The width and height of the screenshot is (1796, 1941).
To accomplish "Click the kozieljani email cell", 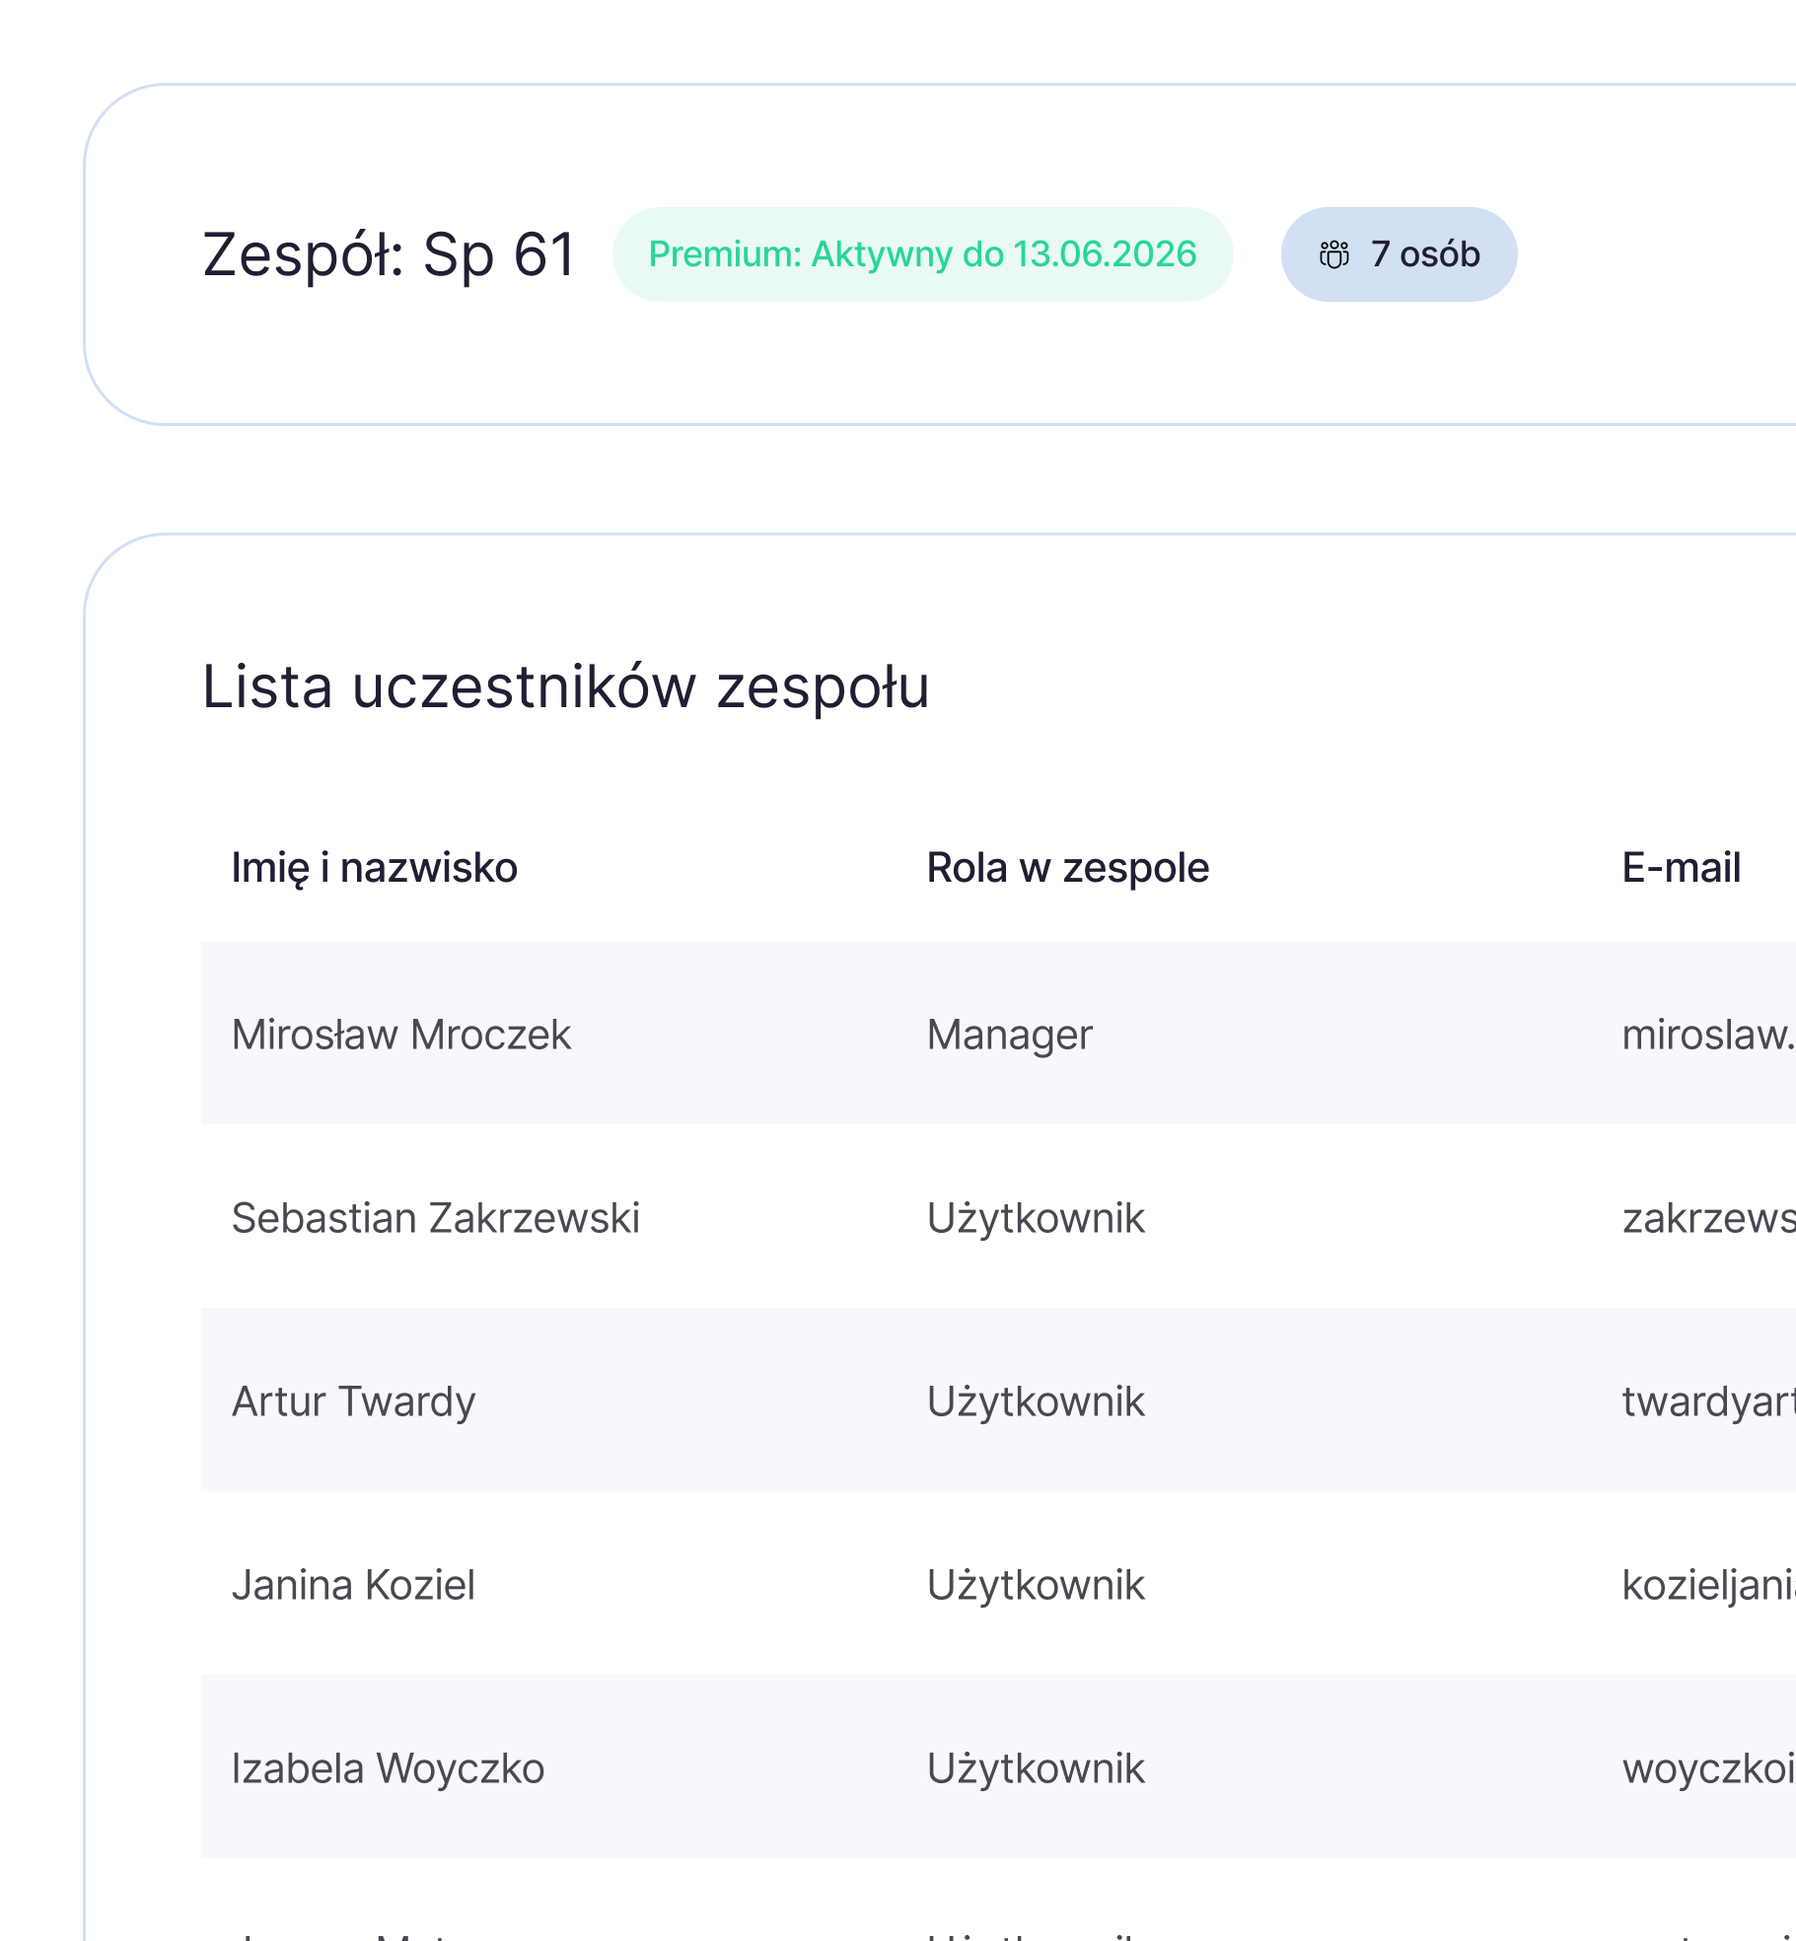I will pos(1708,1586).
